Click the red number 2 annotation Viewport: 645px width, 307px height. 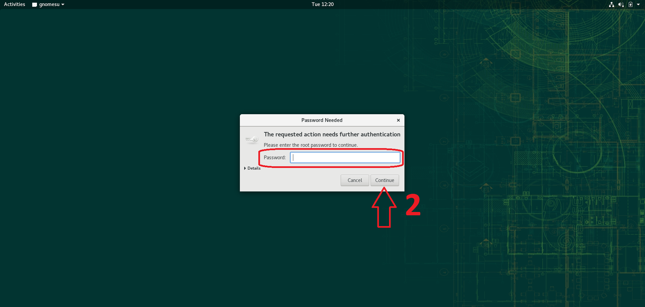click(x=413, y=205)
